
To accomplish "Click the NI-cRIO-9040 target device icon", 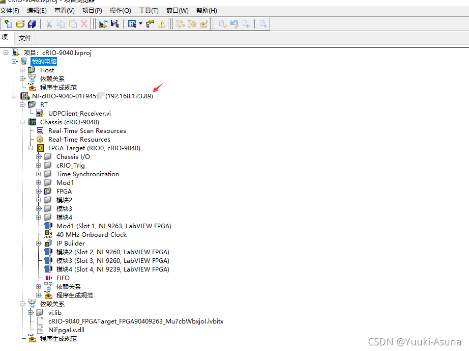I will coord(24,96).
